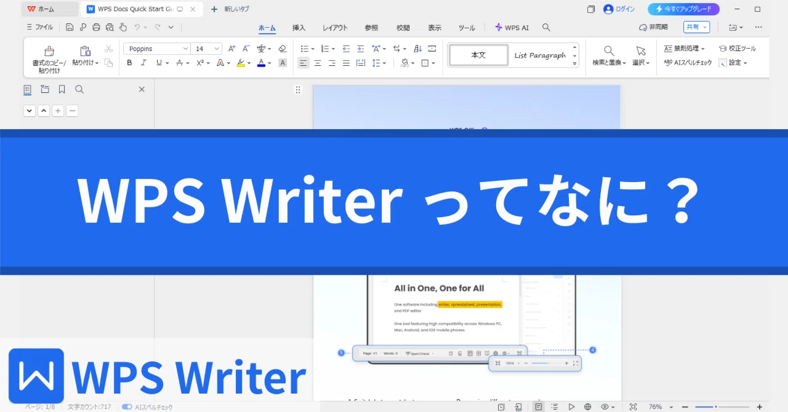
Task: Click the WPS AI button
Action: pos(512,28)
